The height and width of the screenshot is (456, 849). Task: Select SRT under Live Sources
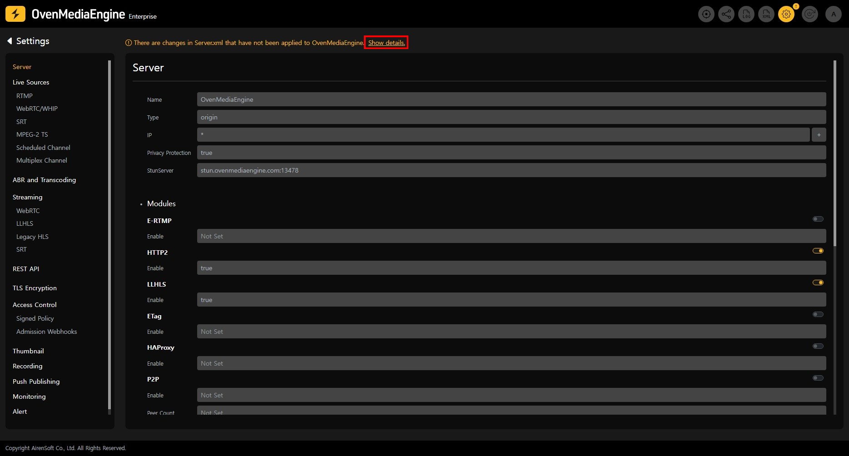pos(21,122)
